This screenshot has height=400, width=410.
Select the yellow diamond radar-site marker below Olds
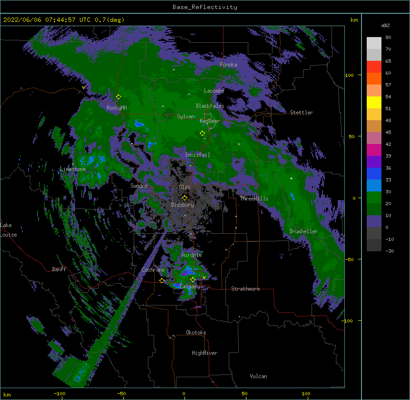[x=185, y=198]
